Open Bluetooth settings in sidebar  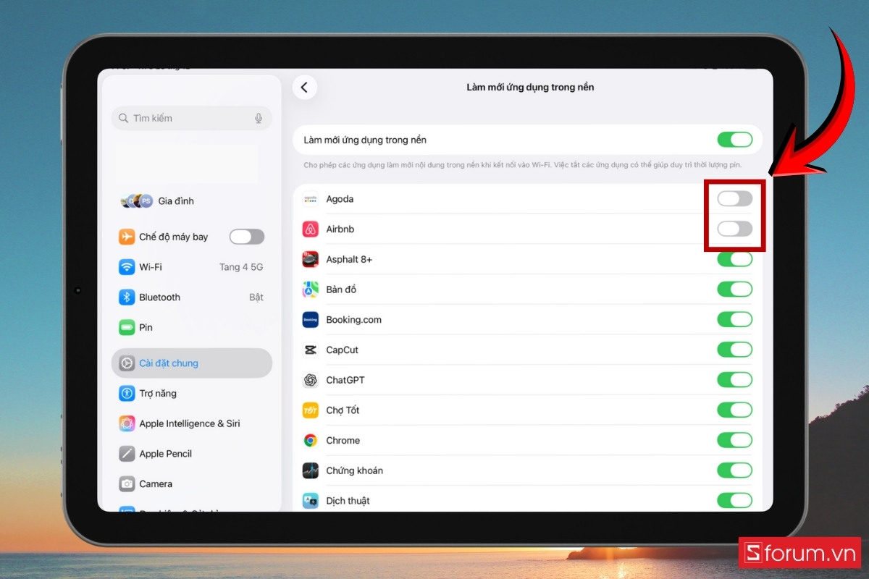192,297
